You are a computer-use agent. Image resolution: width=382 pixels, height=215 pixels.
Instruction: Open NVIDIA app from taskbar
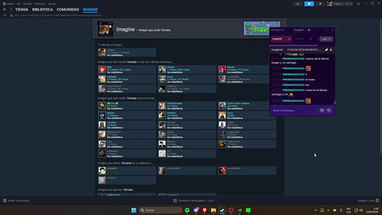coord(240,210)
